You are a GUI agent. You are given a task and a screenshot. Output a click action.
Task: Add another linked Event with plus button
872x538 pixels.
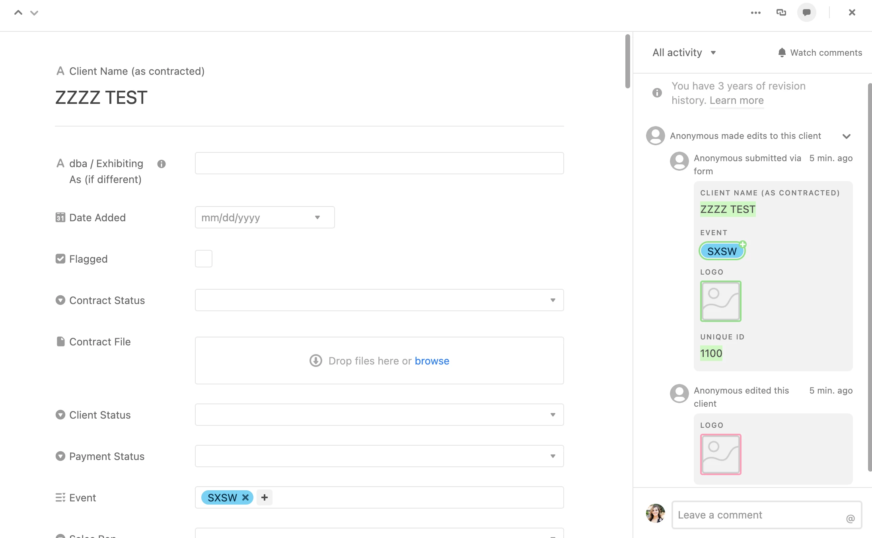pyautogui.click(x=265, y=497)
